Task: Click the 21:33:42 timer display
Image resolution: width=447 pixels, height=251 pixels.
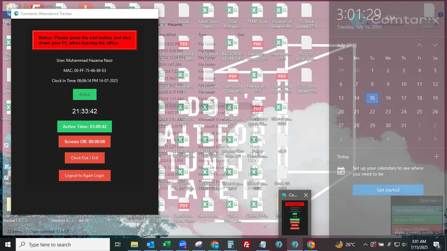Action: (85, 111)
